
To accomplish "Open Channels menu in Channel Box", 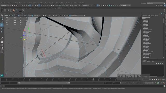I will [144, 16].
